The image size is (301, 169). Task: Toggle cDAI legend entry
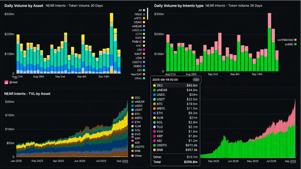(140, 58)
